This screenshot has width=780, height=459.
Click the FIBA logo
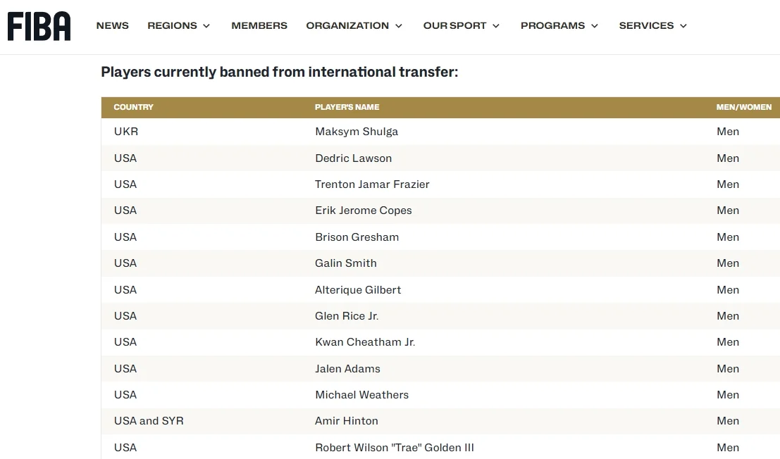pos(39,26)
